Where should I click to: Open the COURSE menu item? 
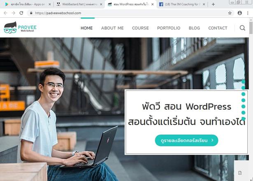point(140,28)
